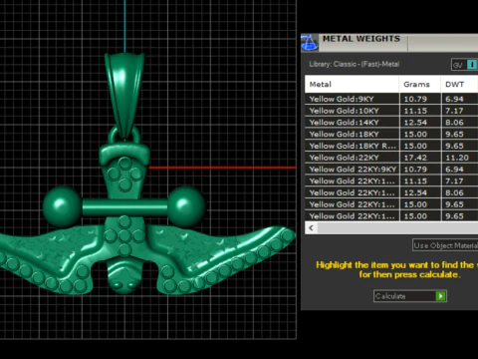Viewport: 478px width, 359px height.
Task: Click the horizontal scrollbar track below the table
Action: pos(397,228)
